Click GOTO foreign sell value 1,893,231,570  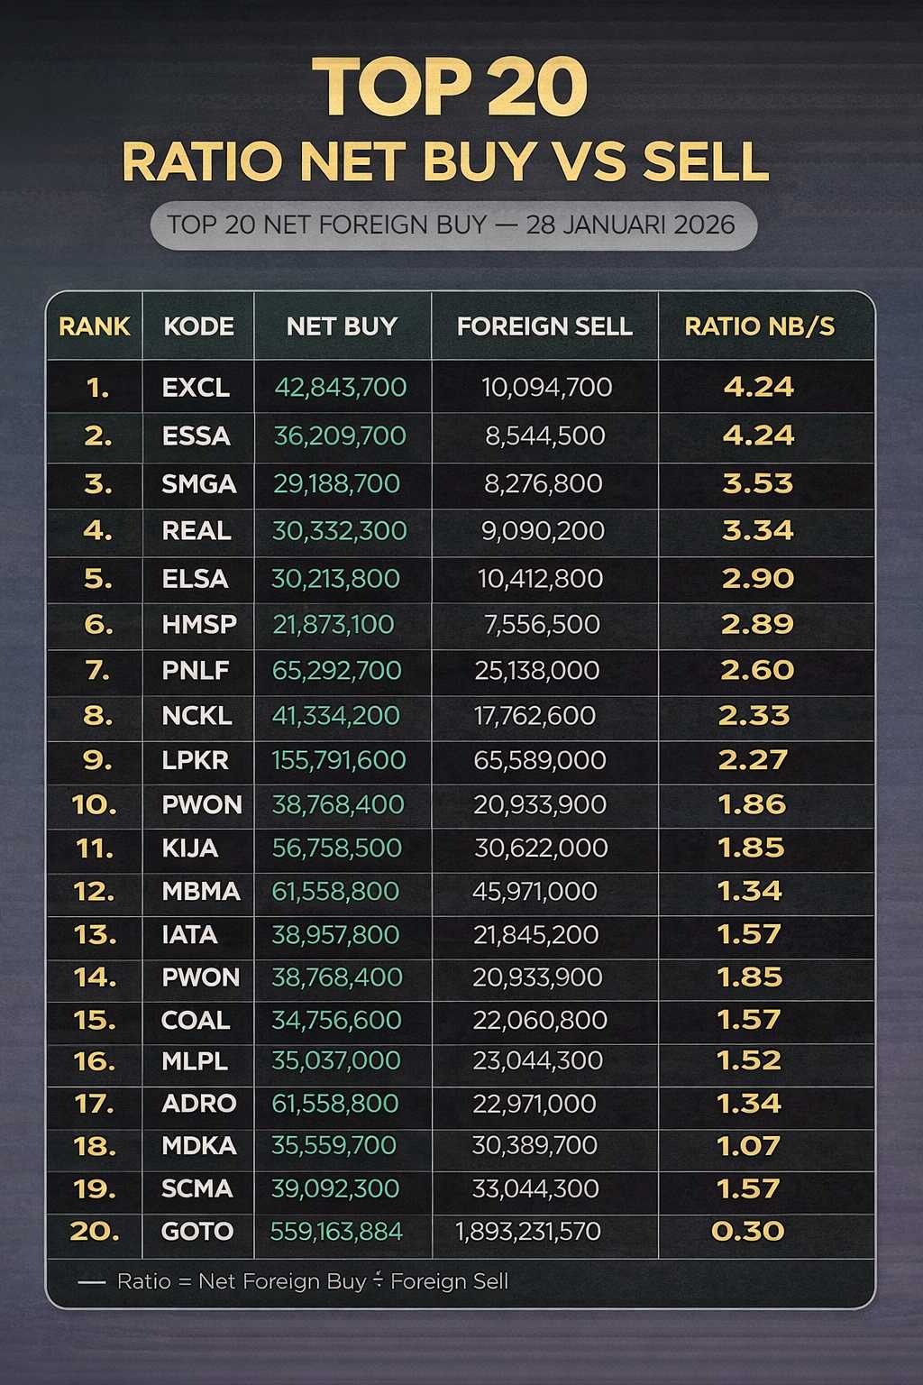pyautogui.click(x=528, y=1232)
